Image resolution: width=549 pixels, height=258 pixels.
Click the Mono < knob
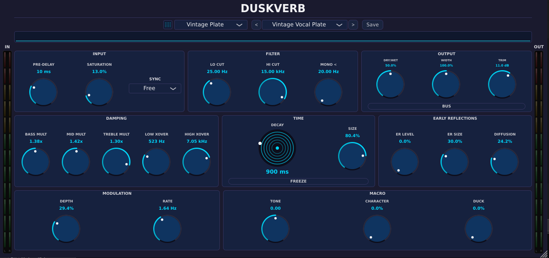coord(328,92)
